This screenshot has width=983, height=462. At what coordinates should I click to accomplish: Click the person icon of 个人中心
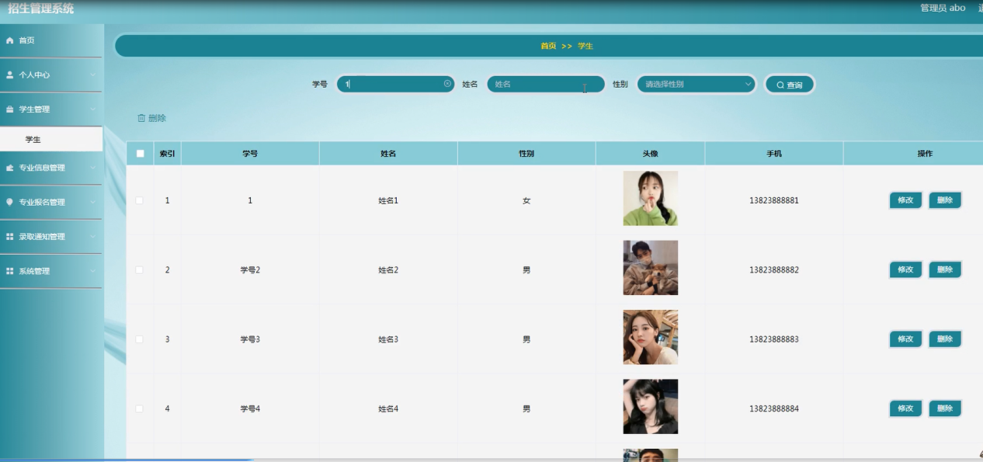(x=10, y=75)
